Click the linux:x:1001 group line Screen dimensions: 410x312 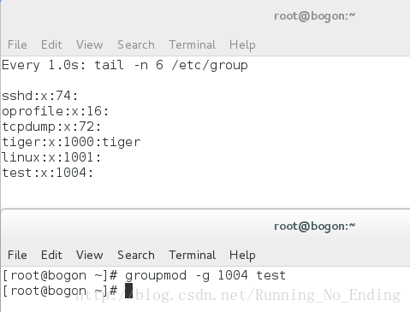click(x=51, y=157)
